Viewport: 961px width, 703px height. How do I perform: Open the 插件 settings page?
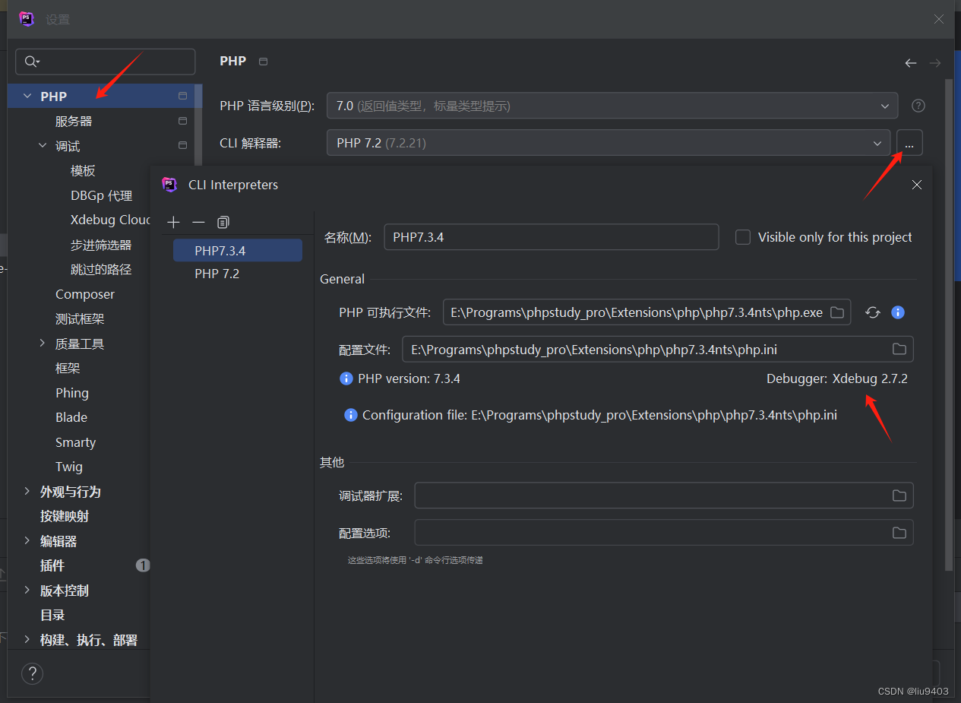coord(52,565)
